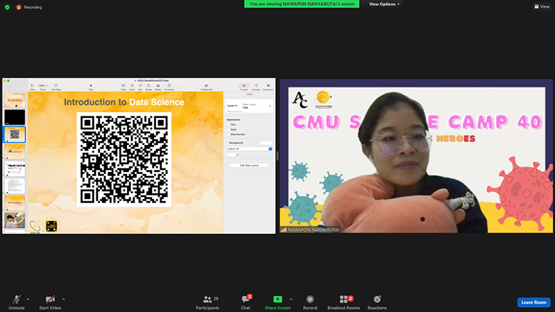The image size is (555, 312).
Task: Click NAWAPON NAKHARUTAI name label
Action: [314, 229]
